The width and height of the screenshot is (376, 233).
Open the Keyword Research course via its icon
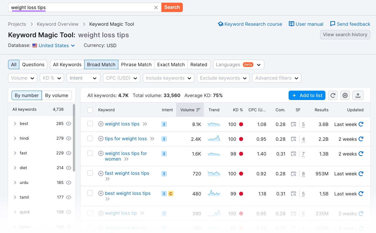click(x=221, y=24)
